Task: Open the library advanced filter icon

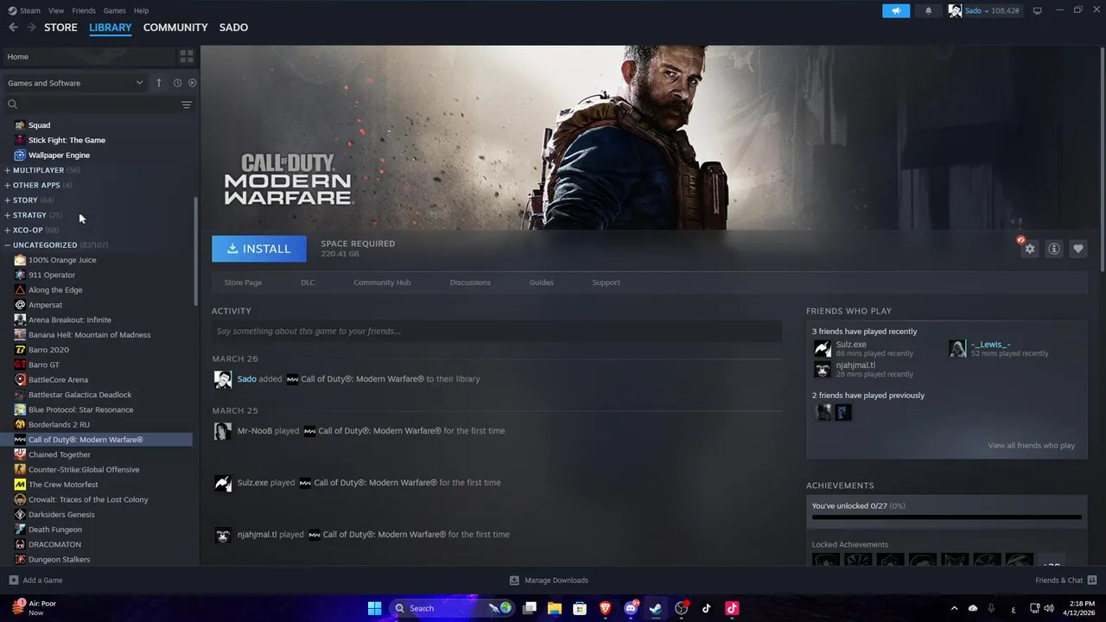Action: tap(187, 105)
